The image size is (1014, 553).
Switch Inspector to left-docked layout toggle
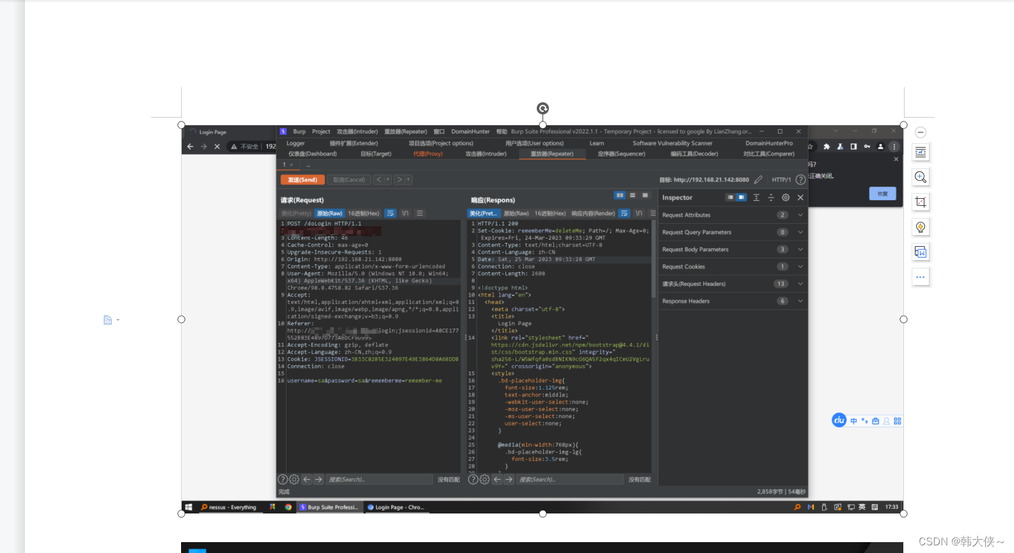[730, 198]
